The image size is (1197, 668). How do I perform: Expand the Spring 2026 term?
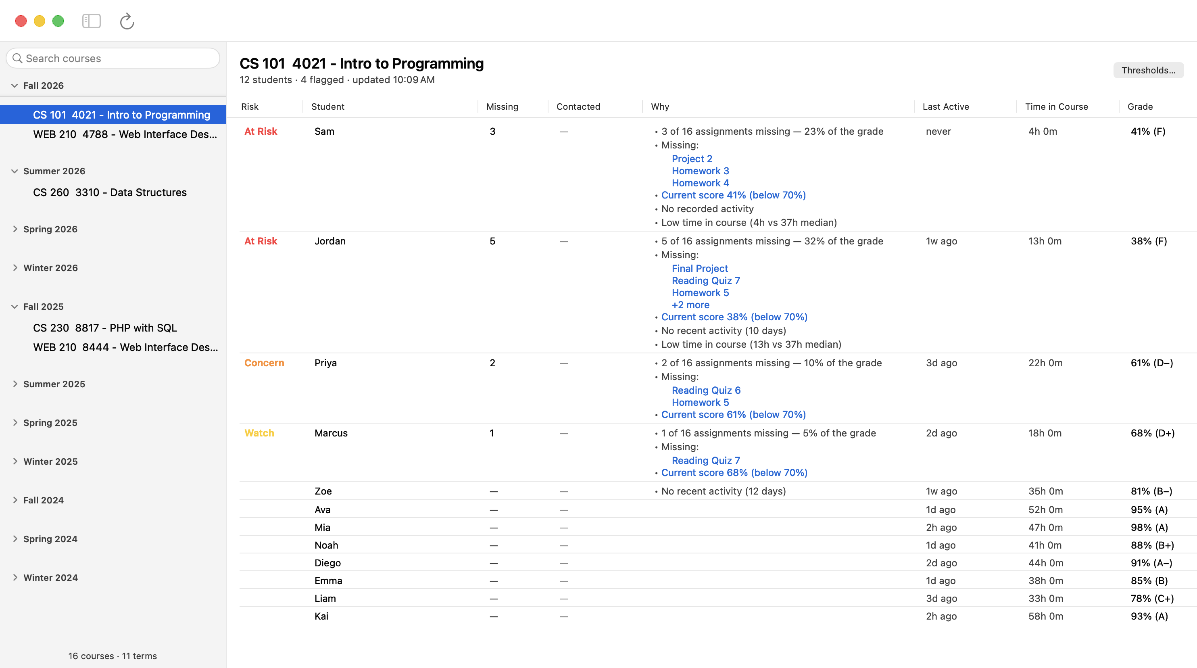(15, 229)
